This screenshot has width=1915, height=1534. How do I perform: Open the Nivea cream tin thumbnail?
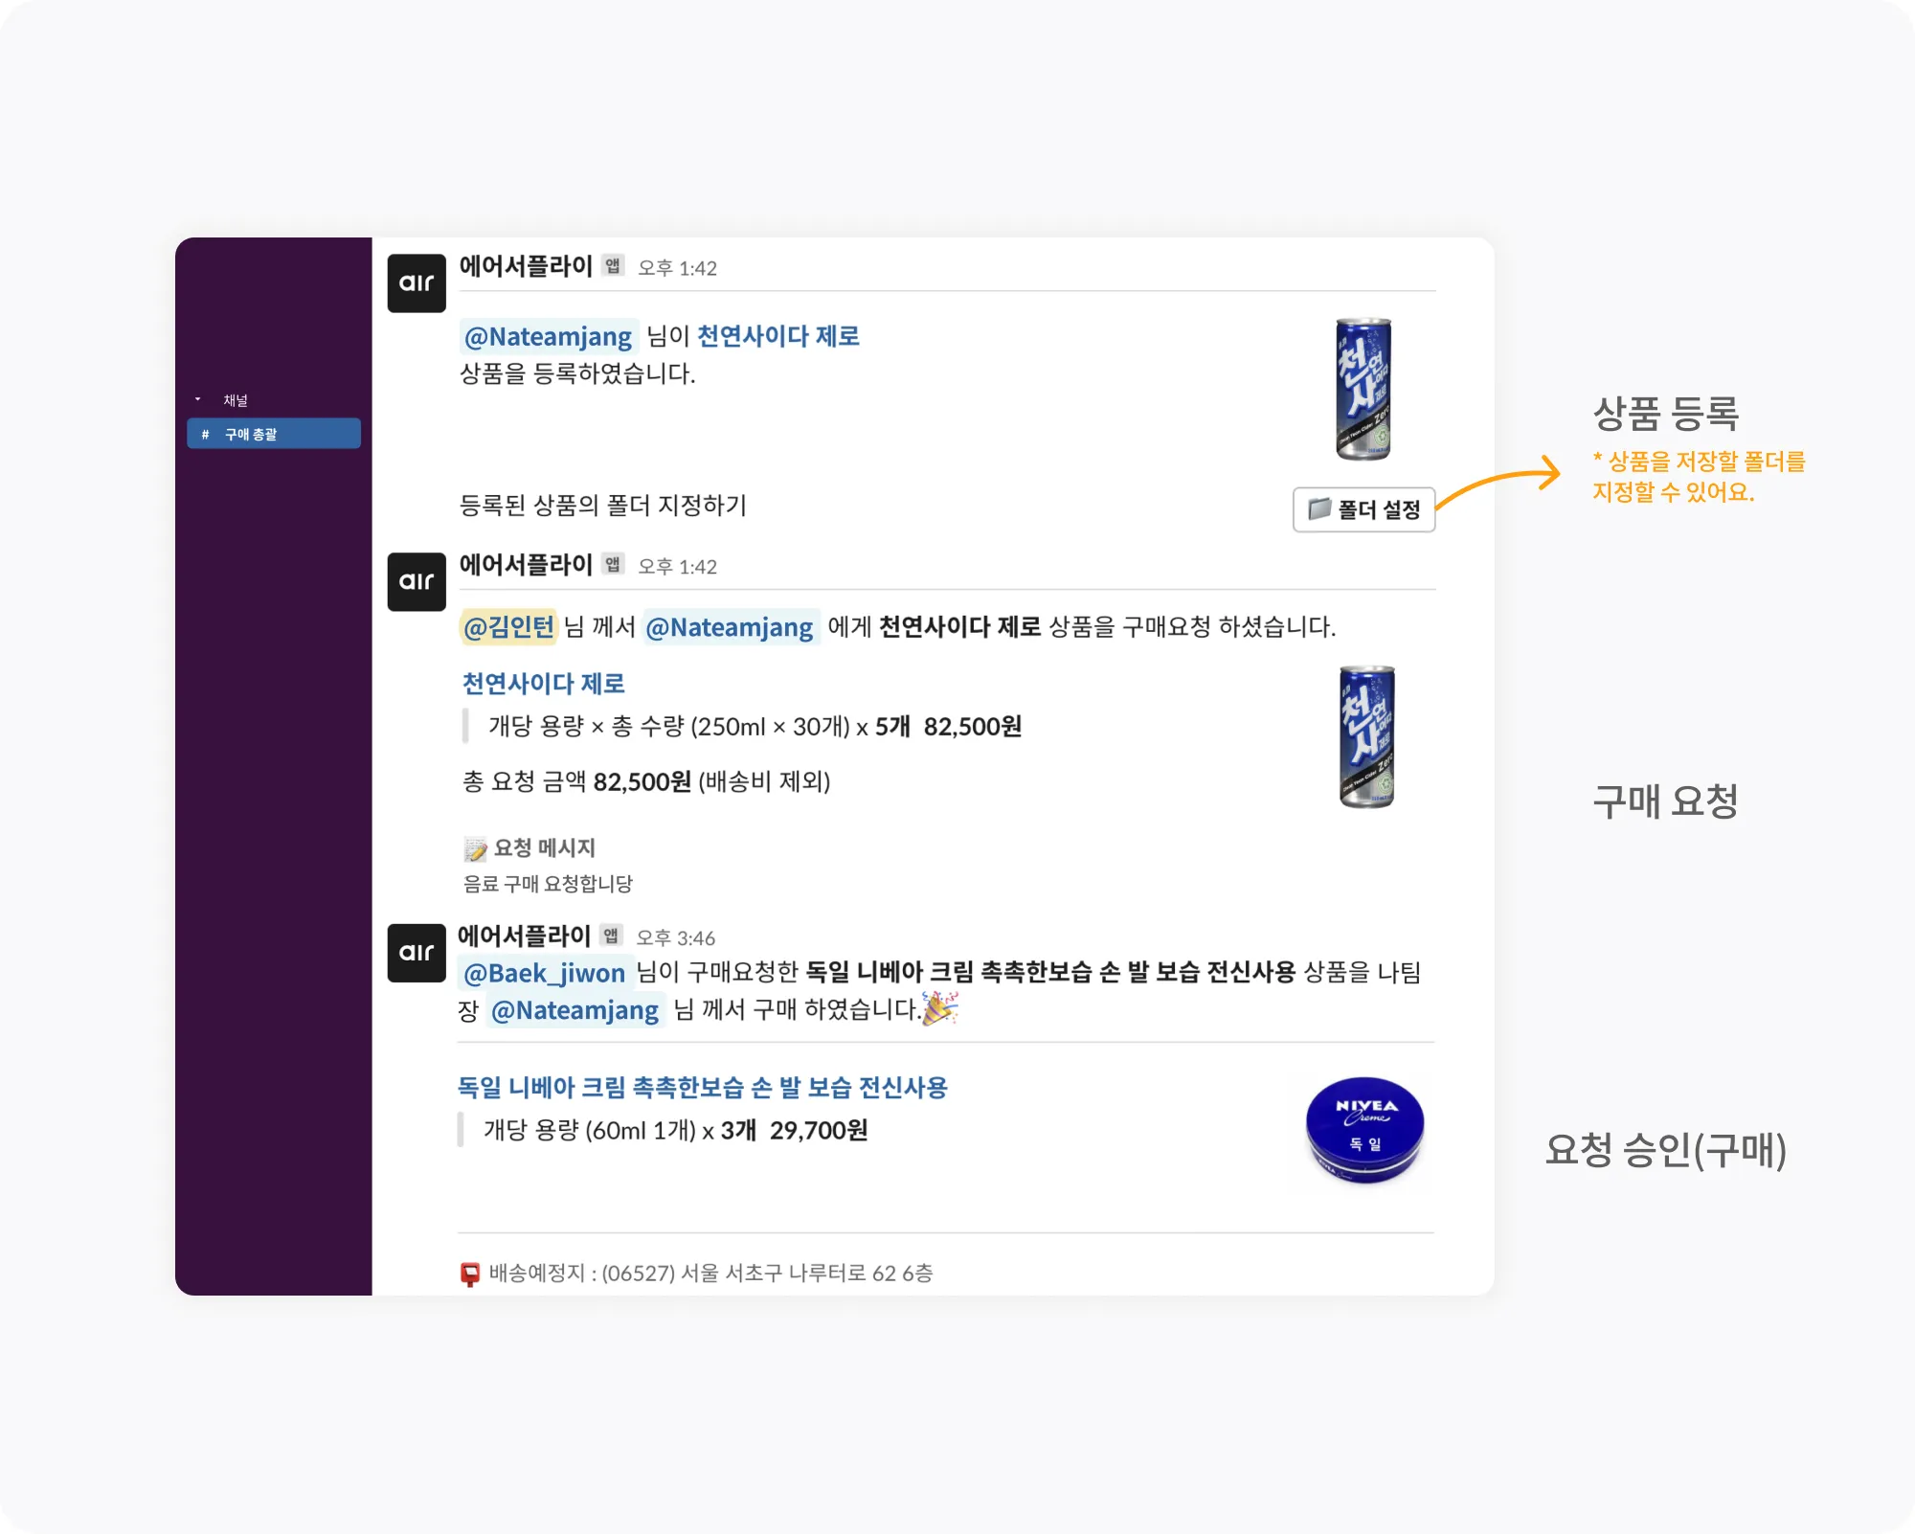(x=1364, y=1130)
